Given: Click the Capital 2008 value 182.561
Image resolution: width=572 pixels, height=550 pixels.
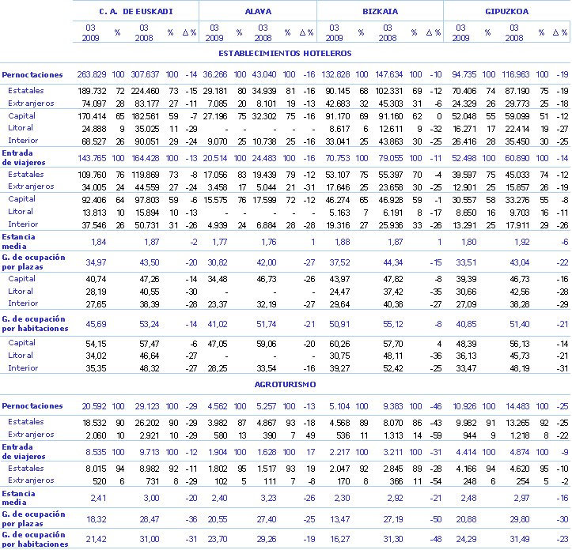Looking at the screenshot, I should [145, 117].
